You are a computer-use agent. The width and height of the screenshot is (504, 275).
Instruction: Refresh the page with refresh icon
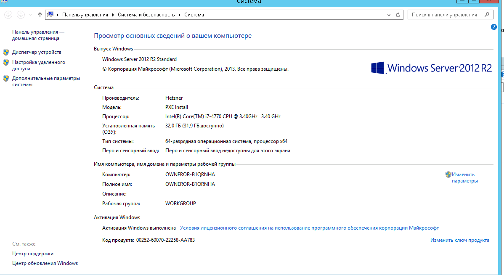398,15
